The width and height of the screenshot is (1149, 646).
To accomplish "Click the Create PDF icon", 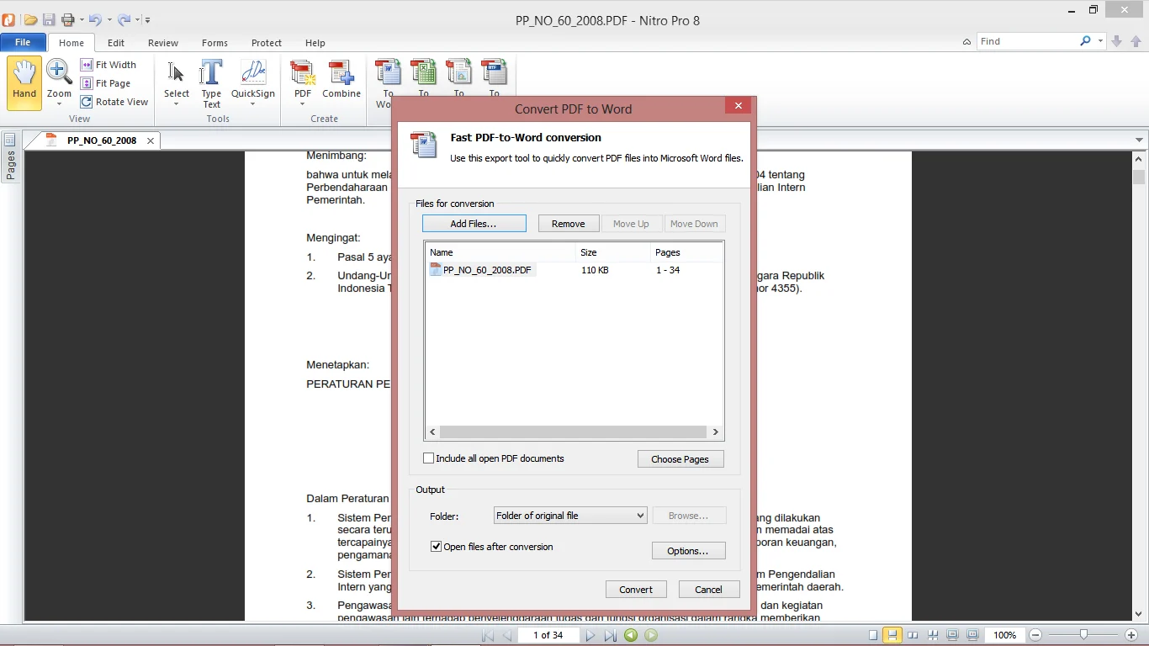I will click(303, 74).
